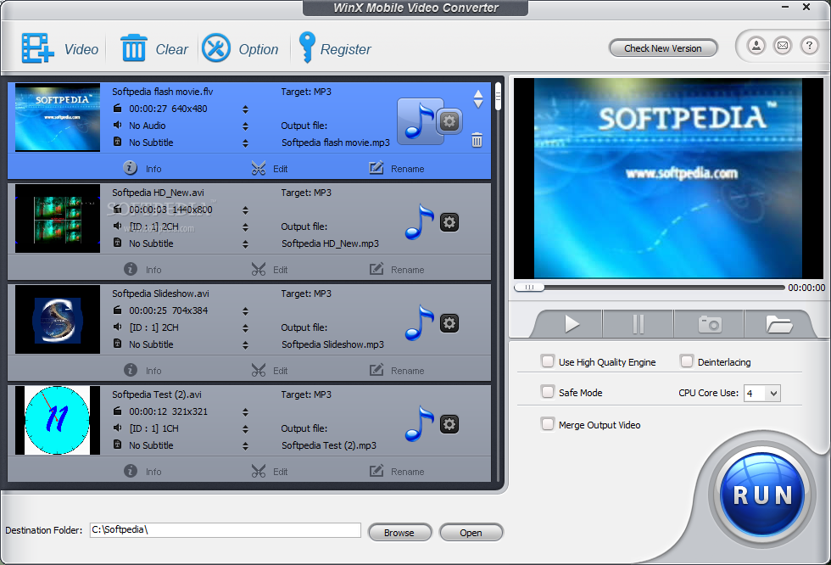
Task: Select Softpedia flash movie.flv thumbnail
Action: 58,117
